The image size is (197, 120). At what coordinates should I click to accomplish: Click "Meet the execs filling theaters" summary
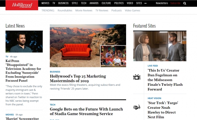85,87
